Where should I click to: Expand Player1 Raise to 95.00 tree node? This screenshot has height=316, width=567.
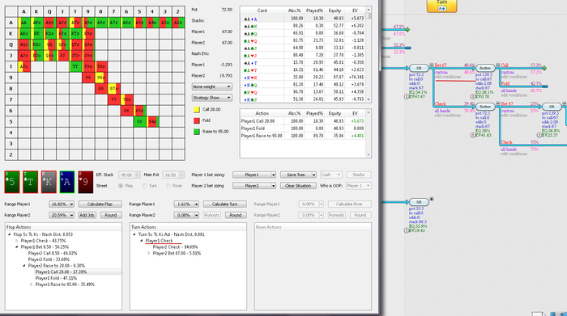click(x=32, y=284)
